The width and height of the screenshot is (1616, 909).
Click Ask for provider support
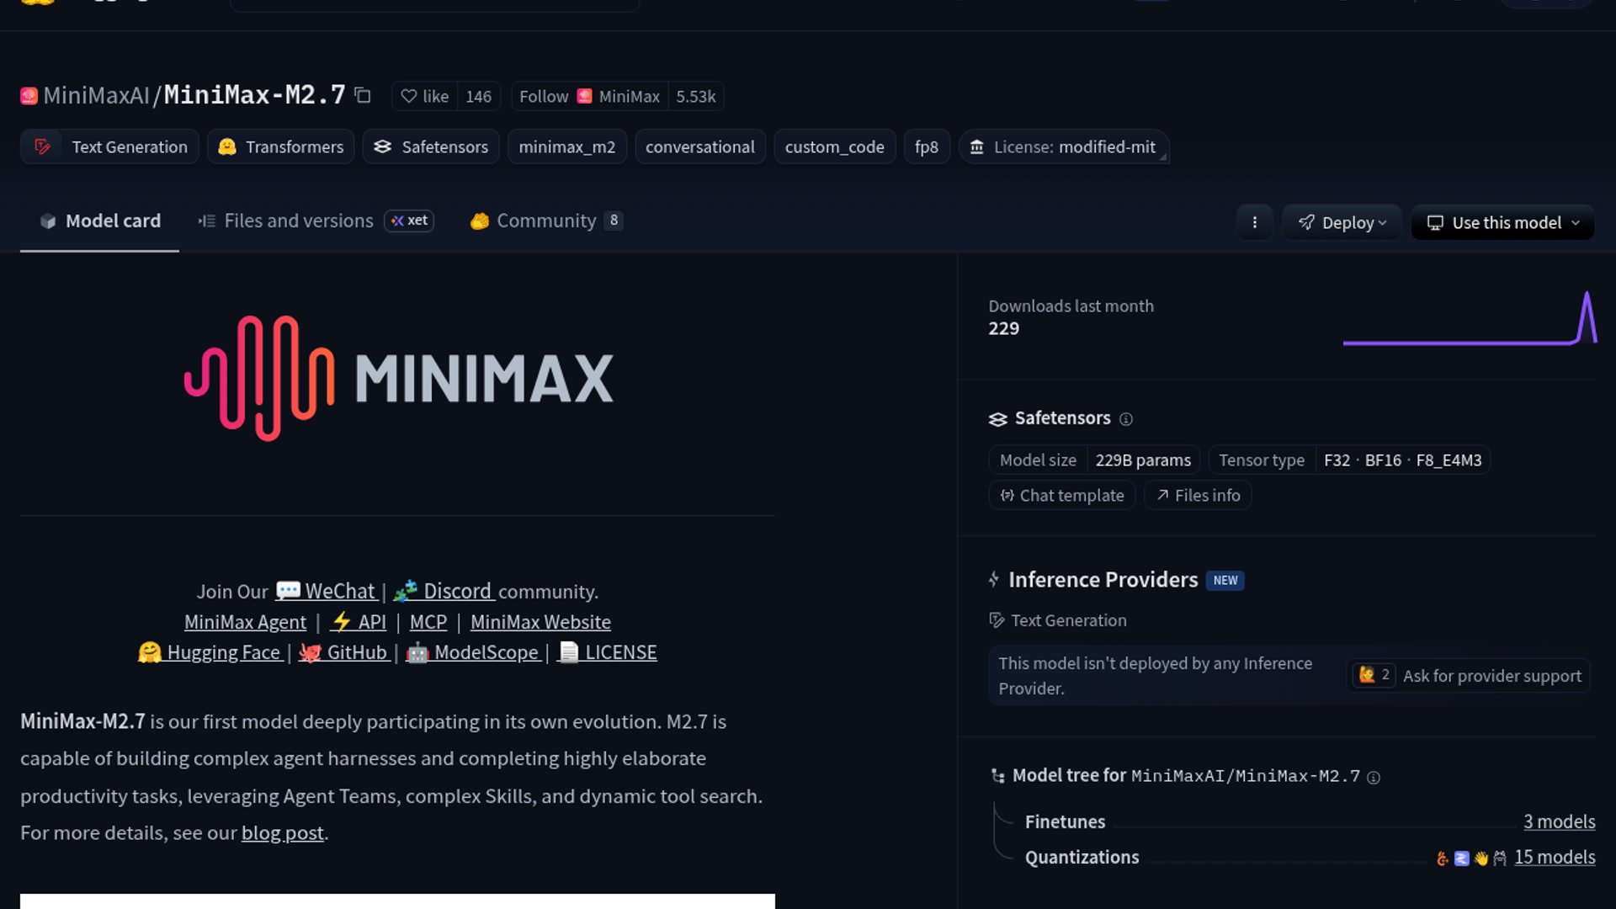click(x=1491, y=676)
